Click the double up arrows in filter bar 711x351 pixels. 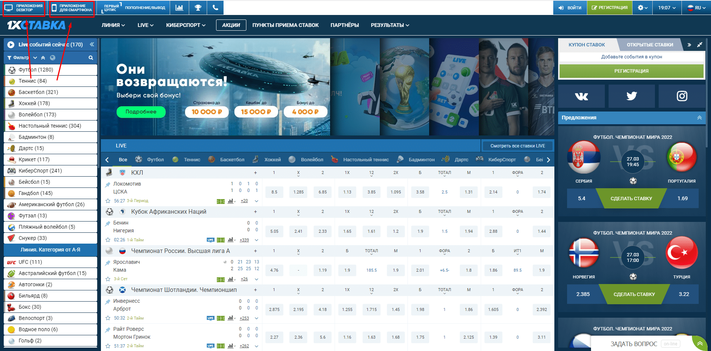pyautogui.click(x=43, y=58)
